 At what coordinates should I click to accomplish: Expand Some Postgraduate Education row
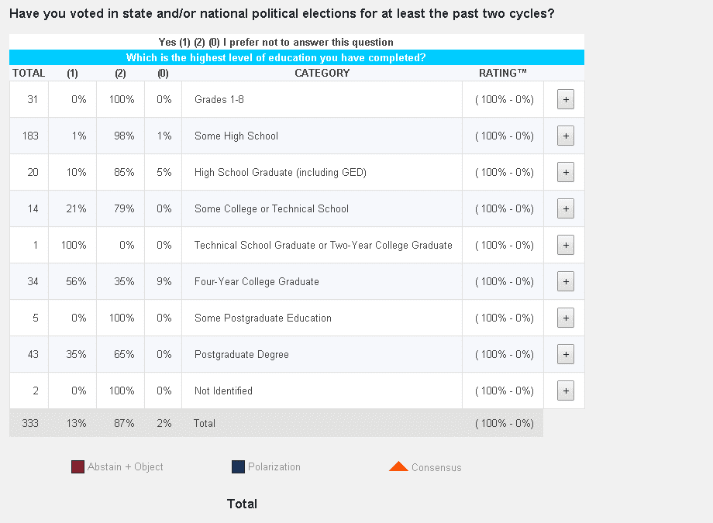pos(565,318)
